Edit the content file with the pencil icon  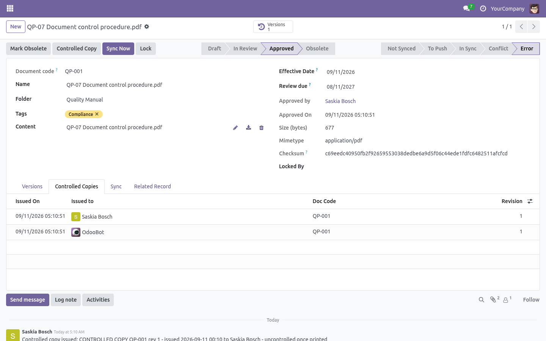tap(235, 128)
